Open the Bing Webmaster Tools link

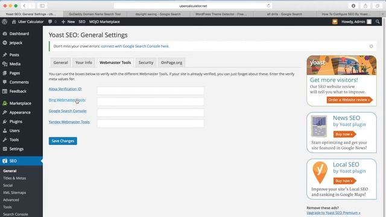click(67, 100)
